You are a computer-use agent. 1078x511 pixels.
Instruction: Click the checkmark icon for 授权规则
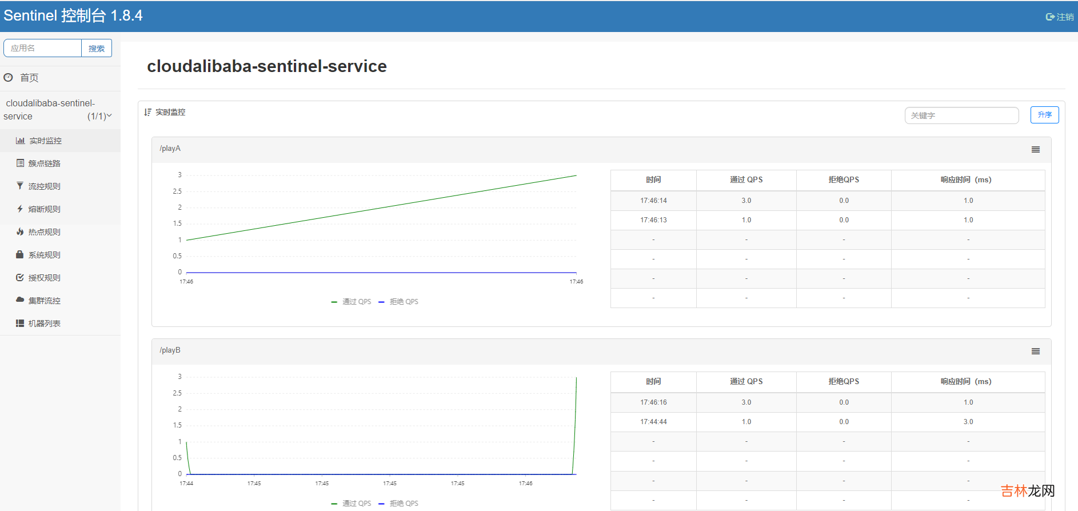[20, 278]
